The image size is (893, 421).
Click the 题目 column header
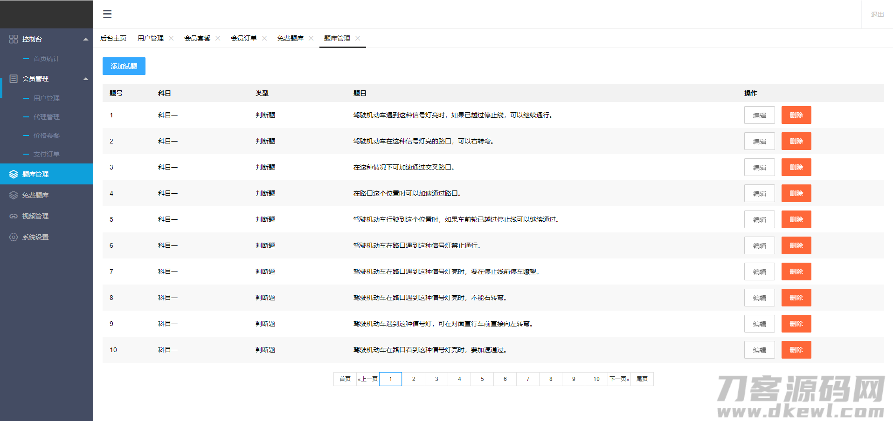pyautogui.click(x=360, y=93)
